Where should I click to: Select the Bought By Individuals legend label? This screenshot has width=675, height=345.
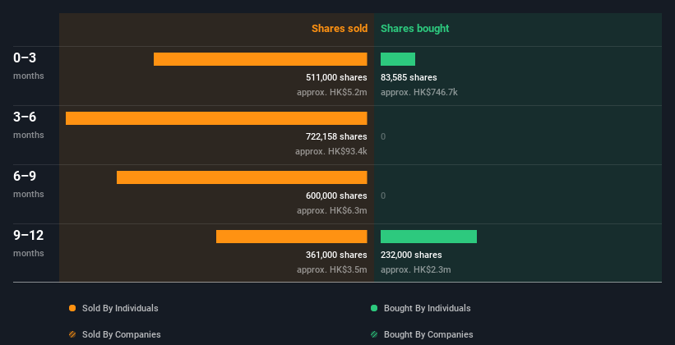(427, 308)
